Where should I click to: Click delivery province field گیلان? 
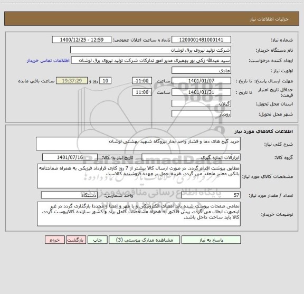click(x=201, y=103)
